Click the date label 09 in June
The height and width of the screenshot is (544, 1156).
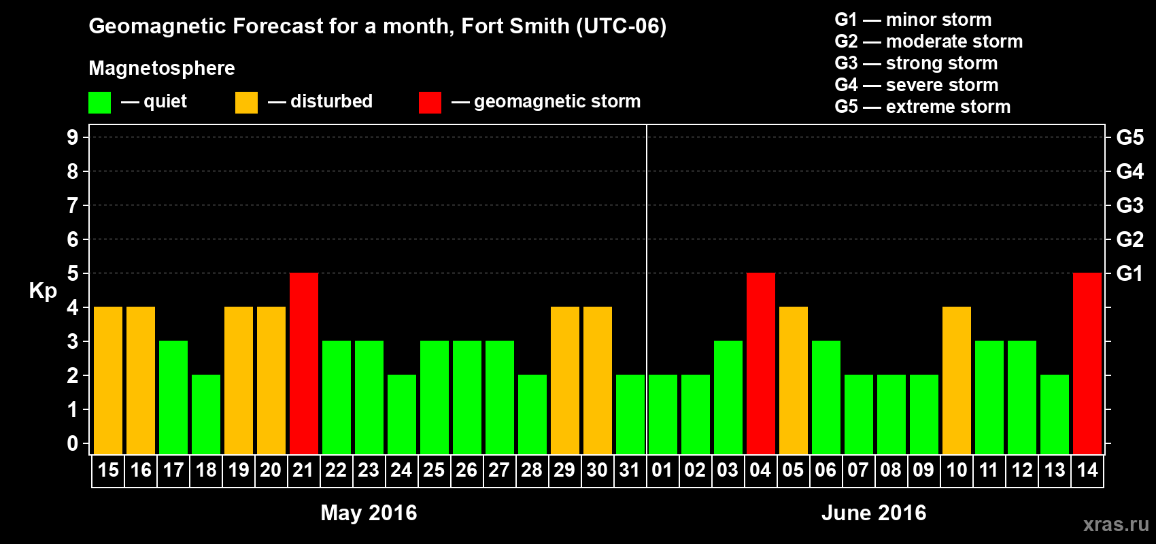coord(923,471)
